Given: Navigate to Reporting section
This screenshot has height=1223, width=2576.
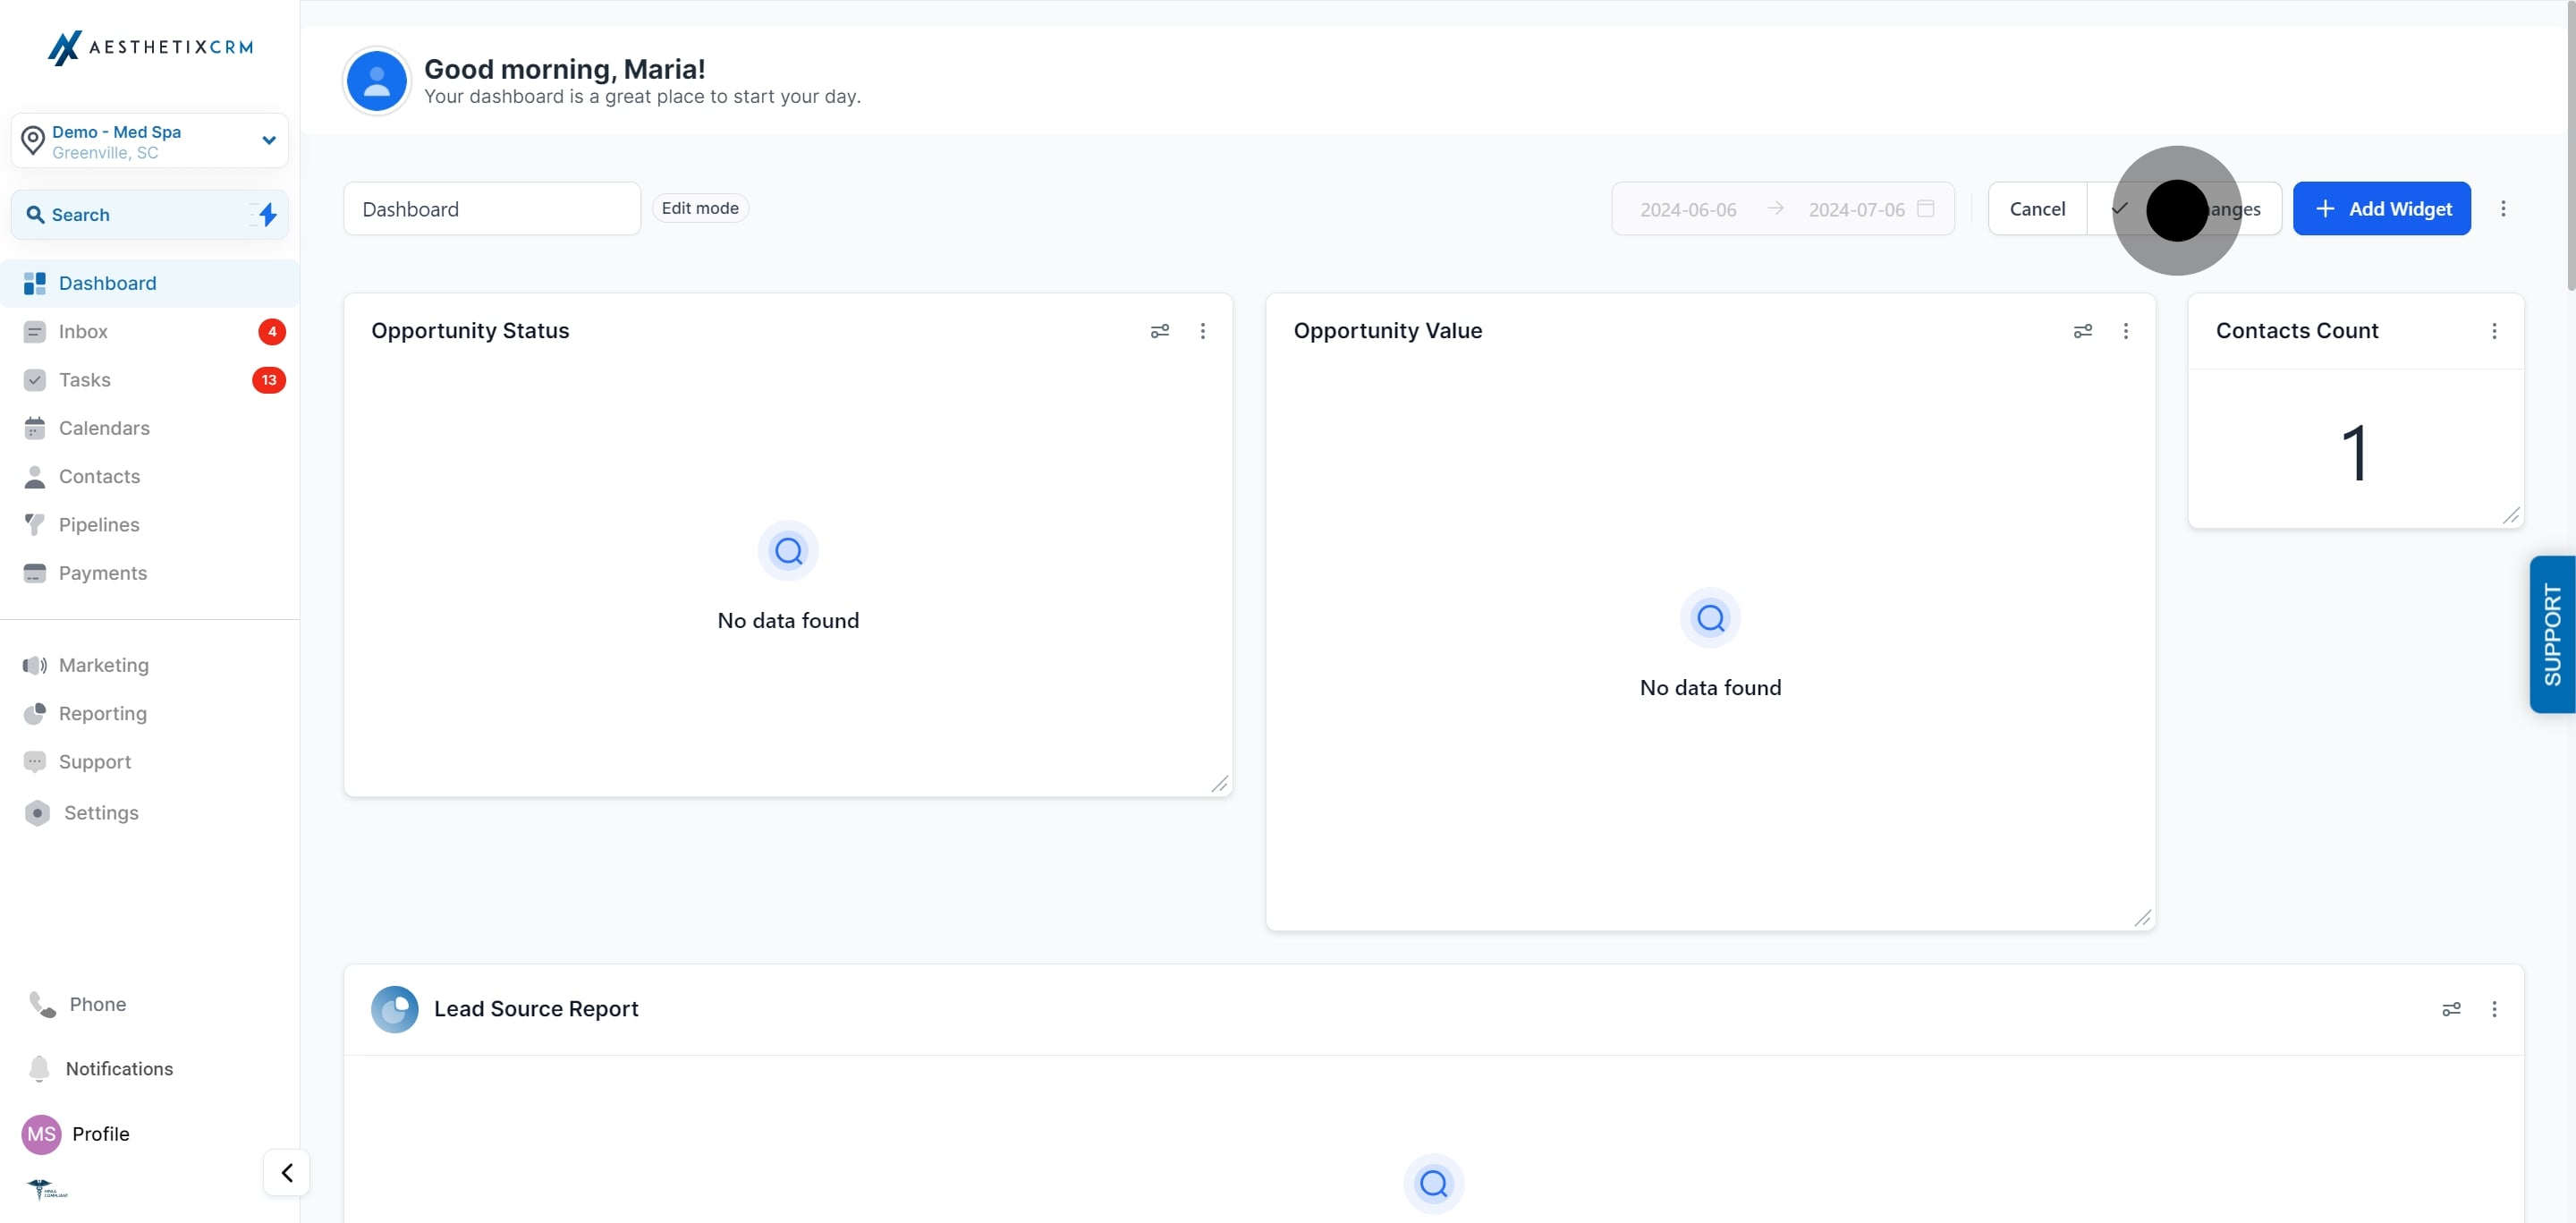Looking at the screenshot, I should [102, 713].
